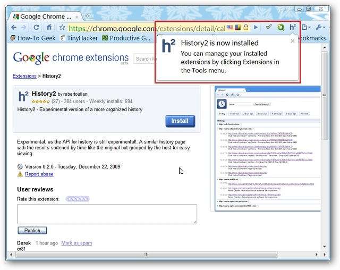Click the horizontal scrollbar left arrow
Screen dimensions: 340x270
point(11,255)
